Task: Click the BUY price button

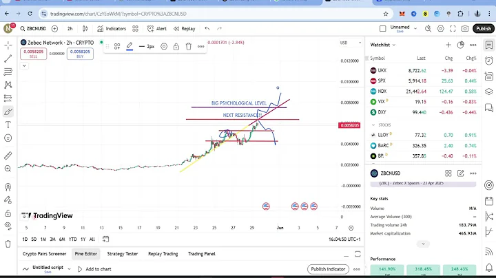Action: point(80,54)
